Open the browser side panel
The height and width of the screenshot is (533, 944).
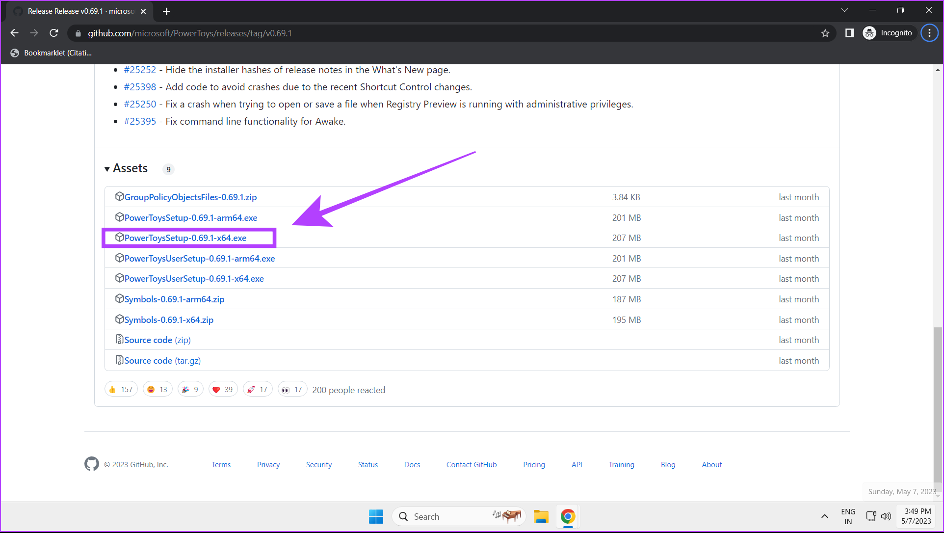(x=849, y=33)
